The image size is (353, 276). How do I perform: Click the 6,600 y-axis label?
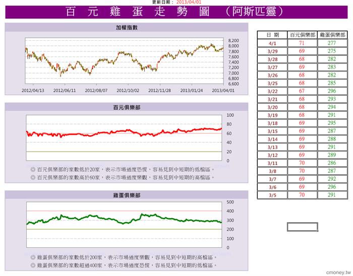(x=233, y=84)
